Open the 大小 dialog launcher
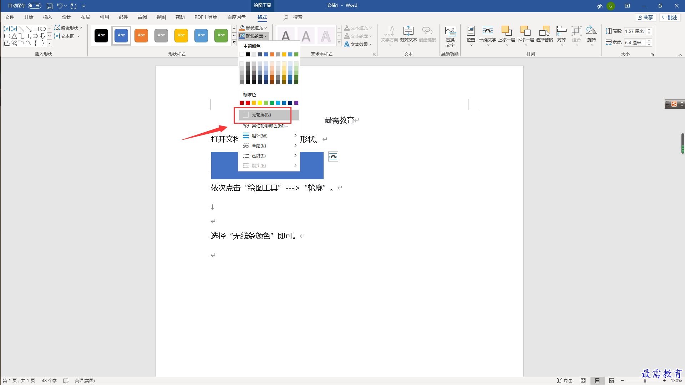Screen dimensions: 685x385 point(652,55)
